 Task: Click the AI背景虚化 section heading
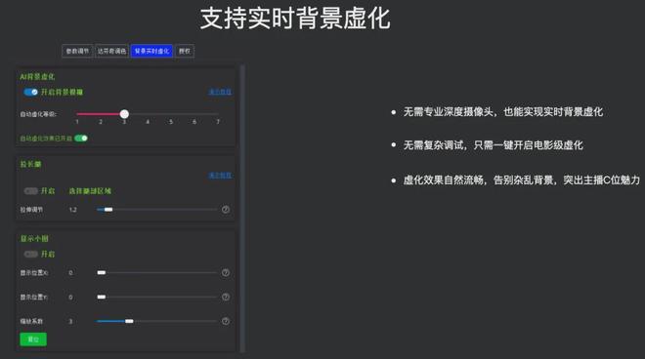[x=37, y=77]
